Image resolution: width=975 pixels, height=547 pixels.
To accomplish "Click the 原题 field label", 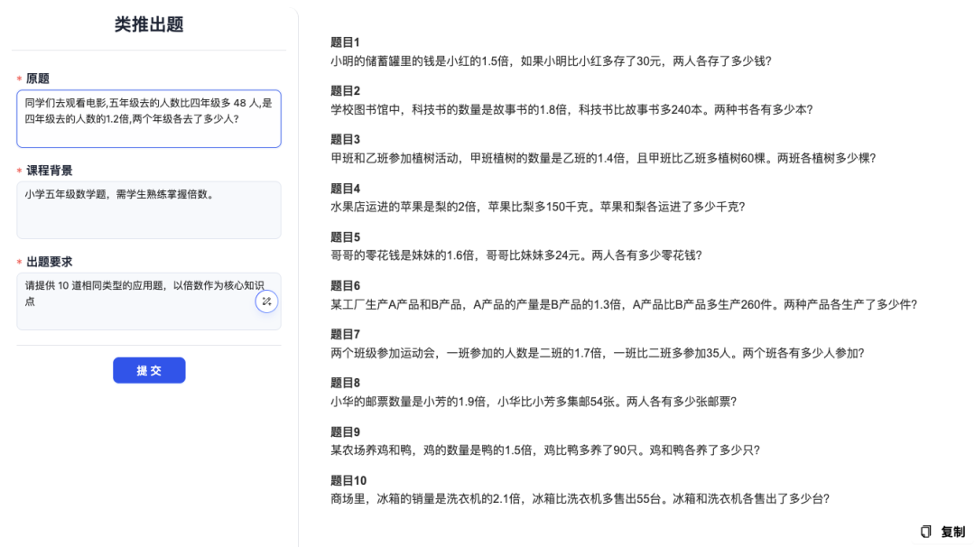I will pyautogui.click(x=41, y=79).
